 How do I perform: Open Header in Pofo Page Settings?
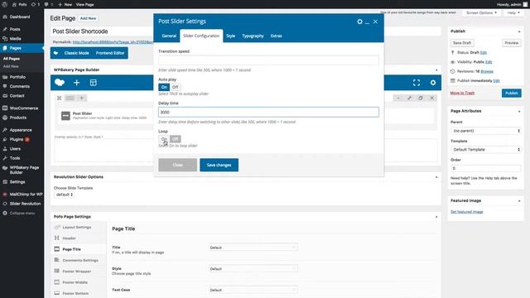pos(70,238)
